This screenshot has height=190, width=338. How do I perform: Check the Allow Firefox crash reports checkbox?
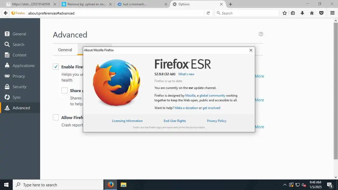coord(56,117)
